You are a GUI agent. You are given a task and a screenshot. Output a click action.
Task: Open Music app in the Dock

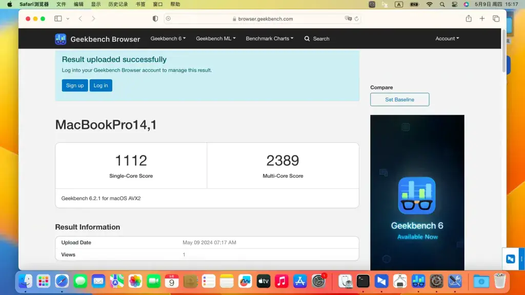[x=281, y=281]
